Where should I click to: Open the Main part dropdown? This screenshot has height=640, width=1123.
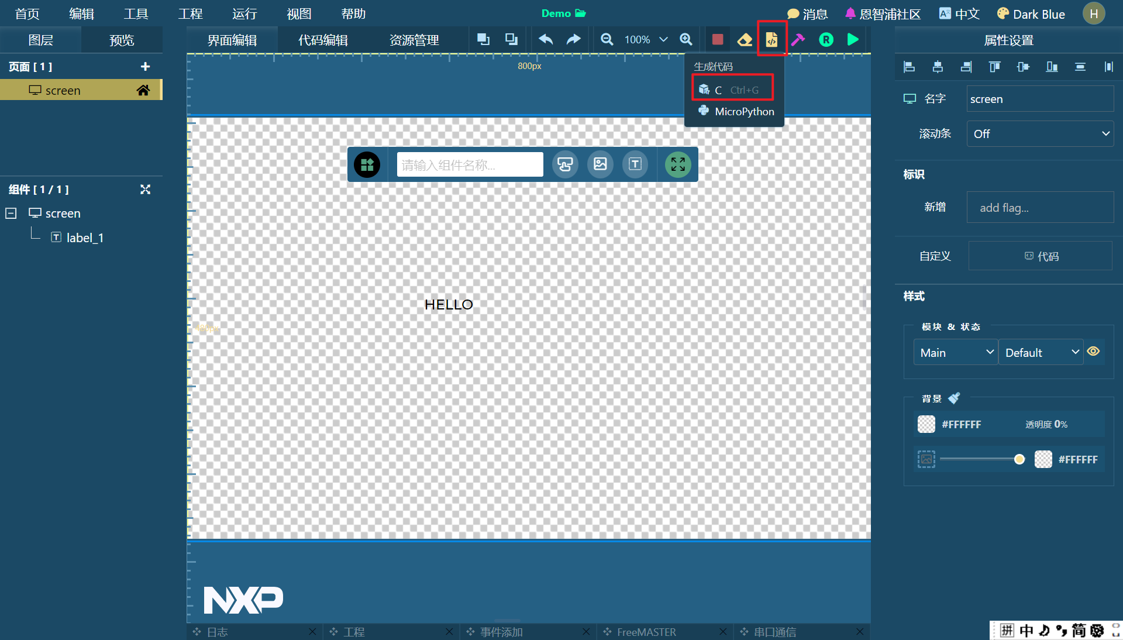point(955,353)
